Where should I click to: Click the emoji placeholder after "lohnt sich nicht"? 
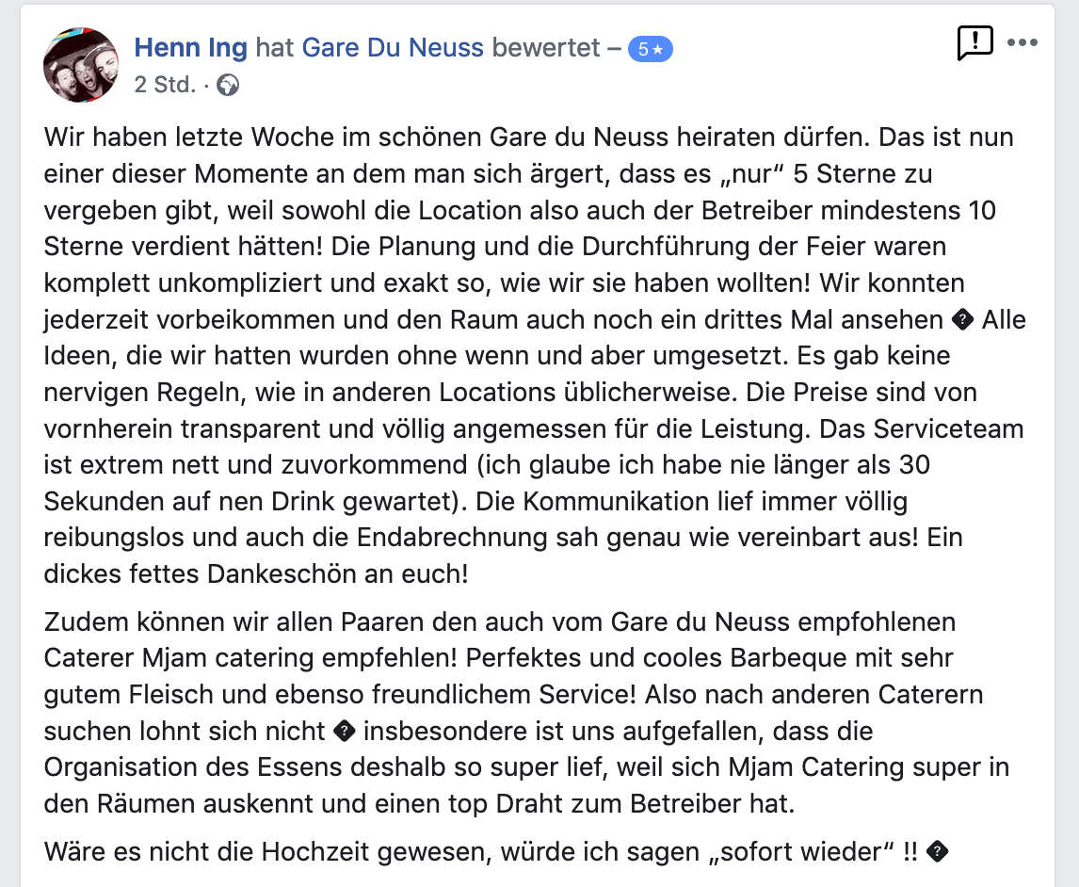pos(344,731)
